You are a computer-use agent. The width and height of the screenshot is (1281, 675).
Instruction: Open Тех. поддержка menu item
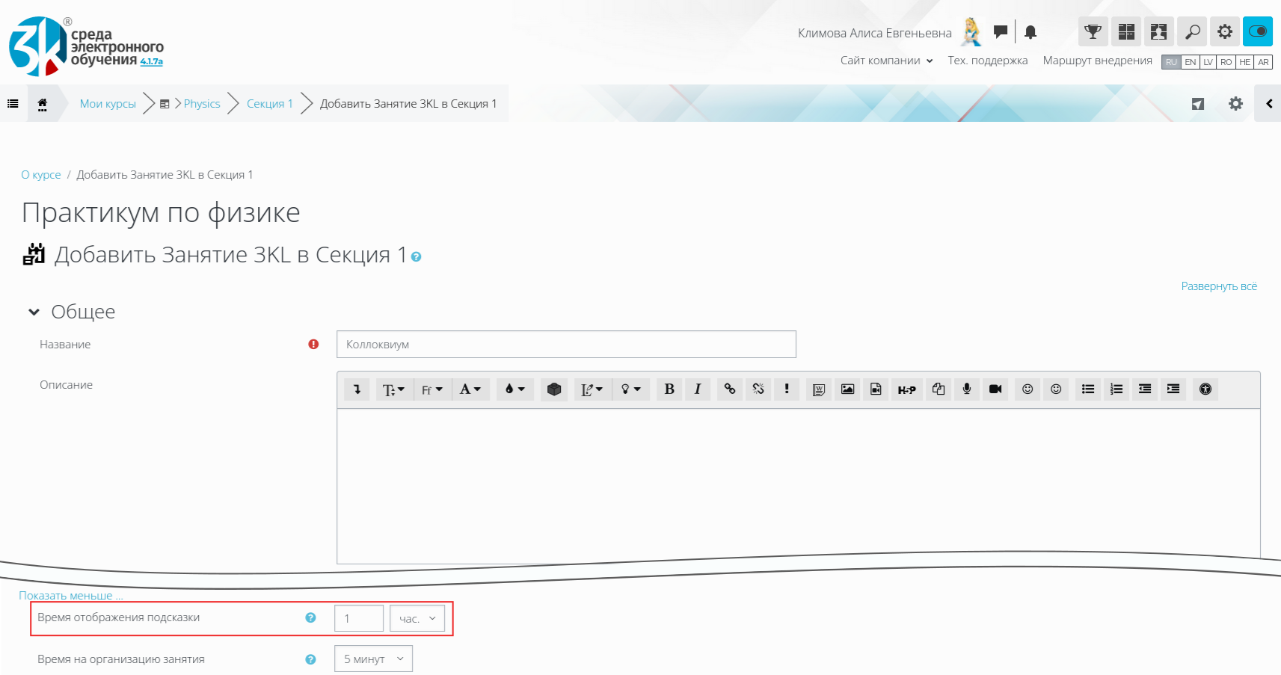[x=987, y=61]
